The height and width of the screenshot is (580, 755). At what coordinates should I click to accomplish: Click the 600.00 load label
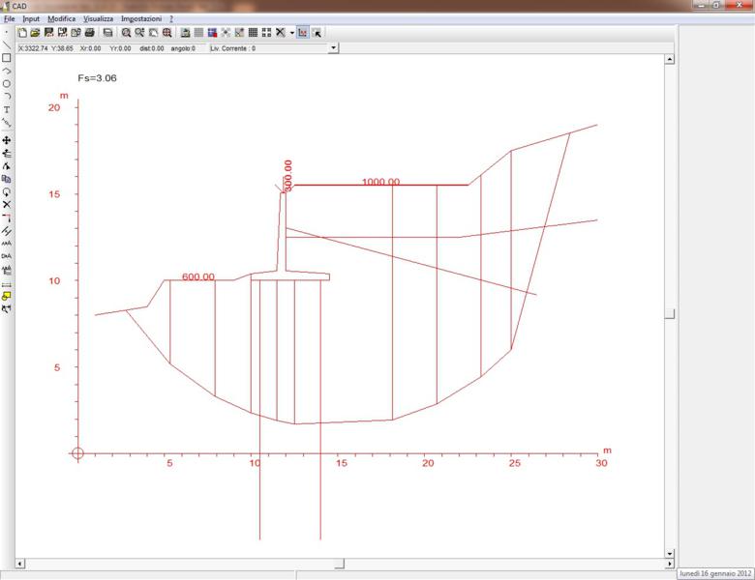[197, 276]
